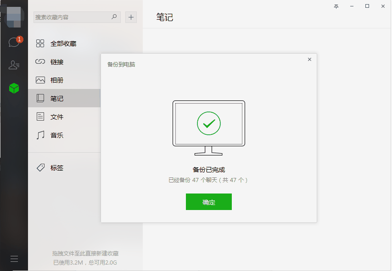Select 全部收藏 category
This screenshot has height=271, width=392.
click(64, 44)
